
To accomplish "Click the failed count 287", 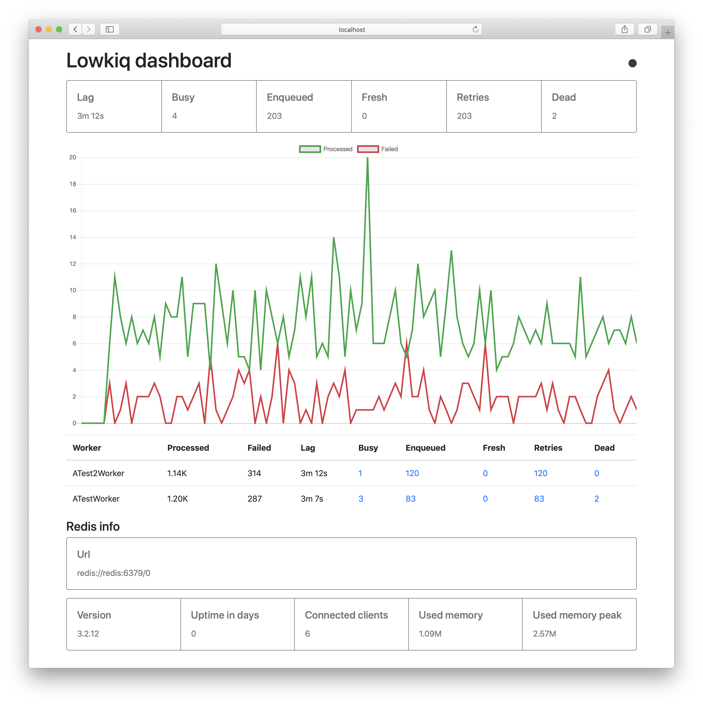I will (255, 499).
